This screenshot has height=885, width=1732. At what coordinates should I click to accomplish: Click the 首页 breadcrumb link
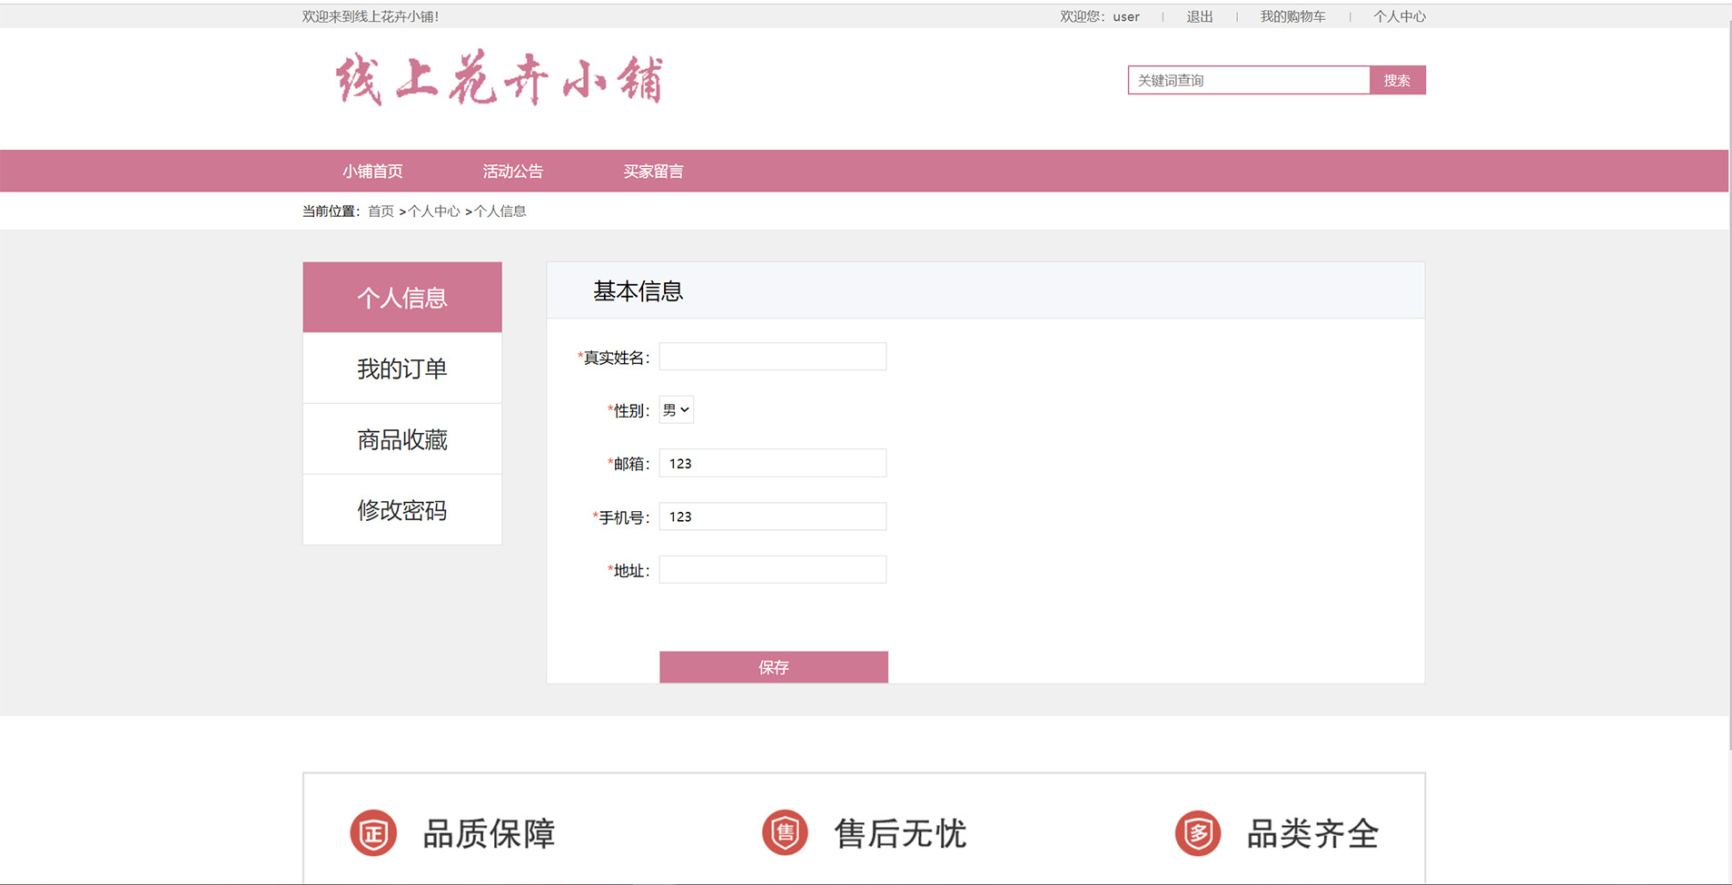coord(381,211)
